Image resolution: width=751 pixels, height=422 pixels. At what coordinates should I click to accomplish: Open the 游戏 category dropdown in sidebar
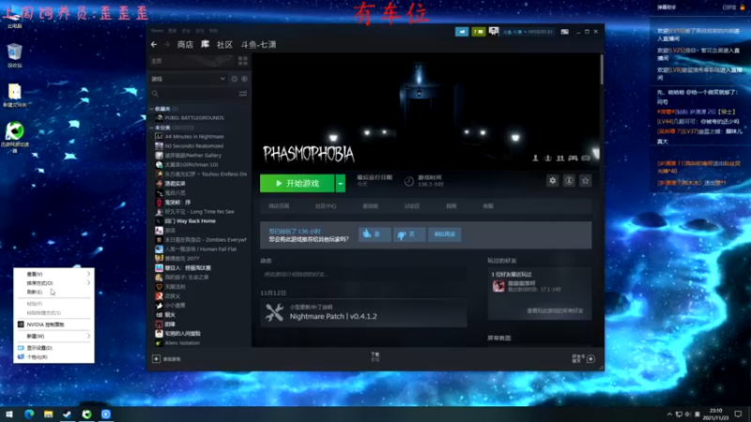(189, 79)
